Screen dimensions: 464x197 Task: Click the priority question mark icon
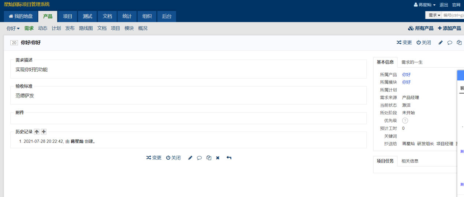[405, 121]
